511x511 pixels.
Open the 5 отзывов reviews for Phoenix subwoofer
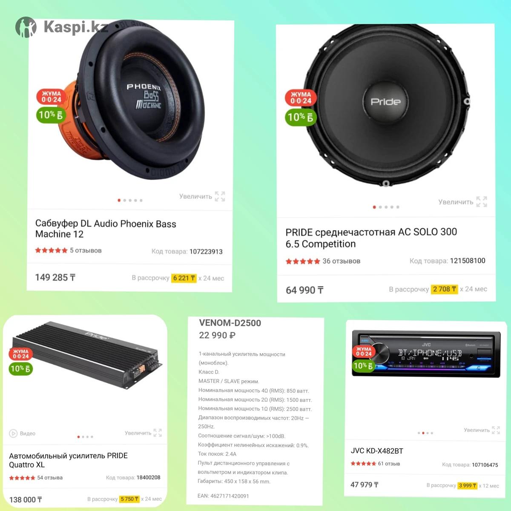pos(86,250)
